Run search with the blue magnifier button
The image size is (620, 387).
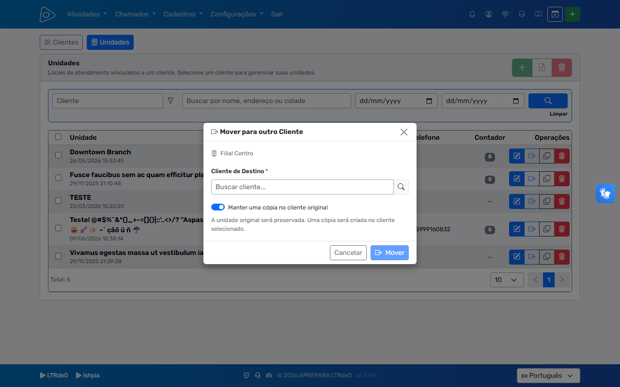548,101
